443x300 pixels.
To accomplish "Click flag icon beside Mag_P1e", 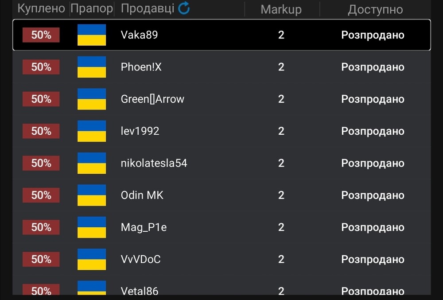I will [x=92, y=227].
